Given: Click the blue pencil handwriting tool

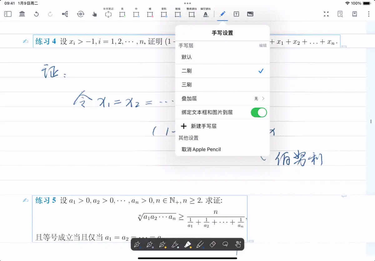Looking at the screenshot, I should pyautogui.click(x=222, y=14).
